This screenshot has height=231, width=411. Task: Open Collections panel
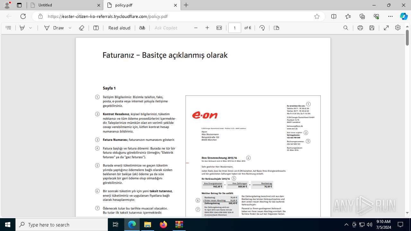[x=362, y=16]
